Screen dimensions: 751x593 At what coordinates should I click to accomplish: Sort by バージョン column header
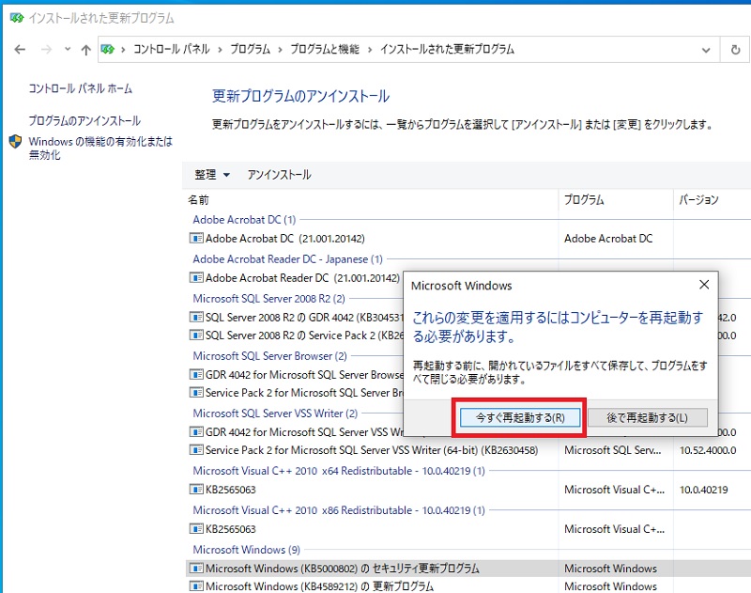point(698,200)
